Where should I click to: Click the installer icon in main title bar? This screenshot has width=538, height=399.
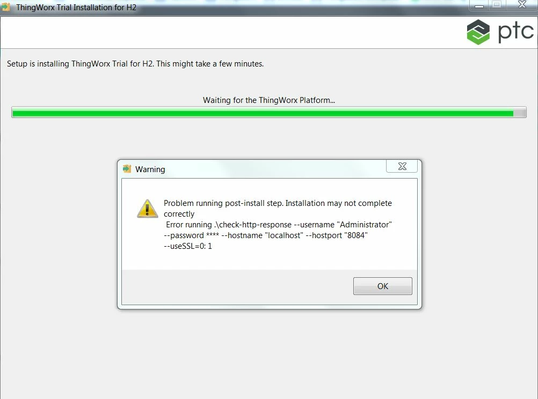[x=6, y=7]
